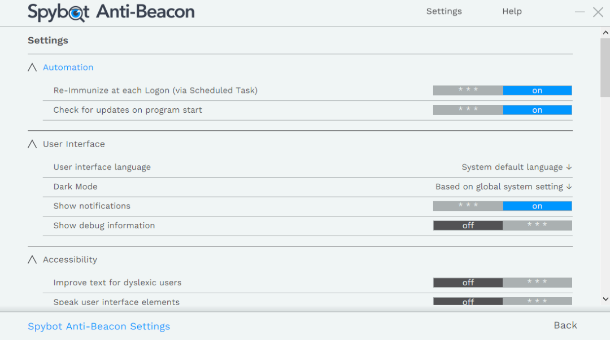Set Show notifications toggle to indeterminate state
The image size is (610, 340).
(468, 206)
